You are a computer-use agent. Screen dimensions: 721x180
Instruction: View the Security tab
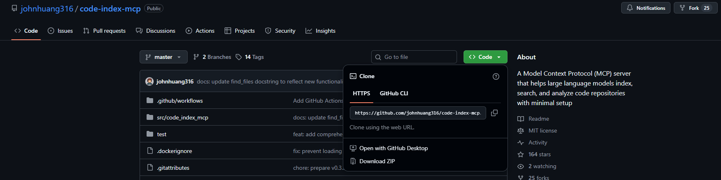pyautogui.click(x=280, y=31)
